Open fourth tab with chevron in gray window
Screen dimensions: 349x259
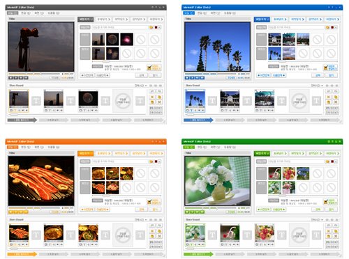[139, 19]
